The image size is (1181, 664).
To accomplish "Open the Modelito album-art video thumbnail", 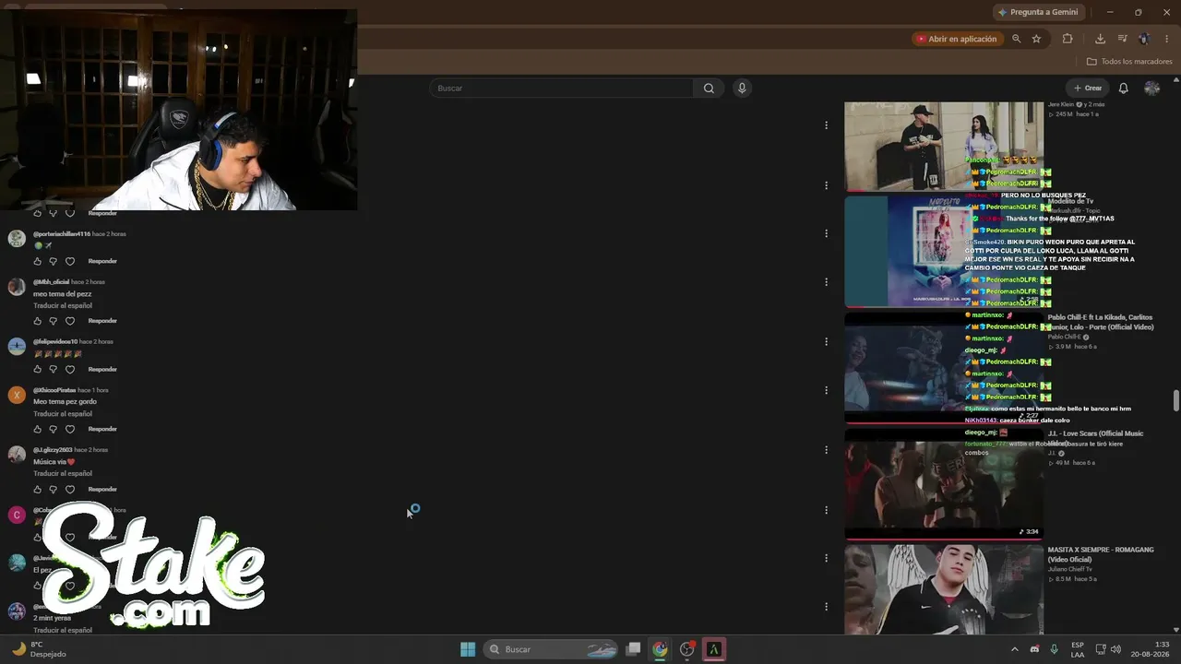I will pos(944,251).
